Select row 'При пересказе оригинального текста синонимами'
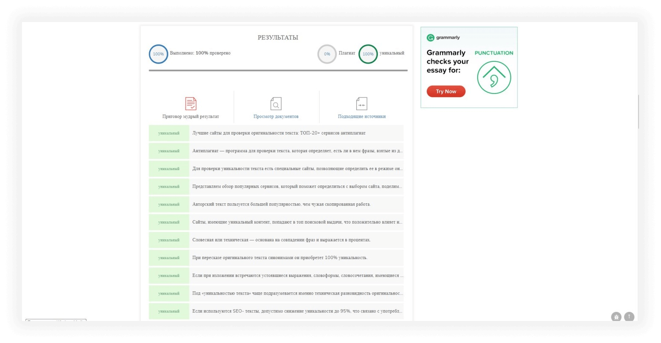Viewport: 661px width, 343px height. [276, 257]
